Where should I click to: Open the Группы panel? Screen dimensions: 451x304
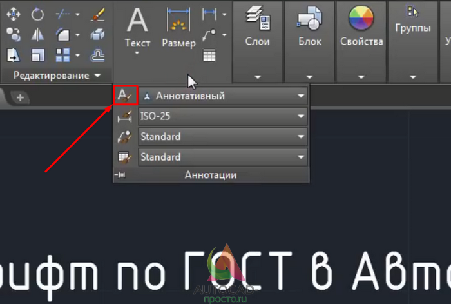point(413,42)
